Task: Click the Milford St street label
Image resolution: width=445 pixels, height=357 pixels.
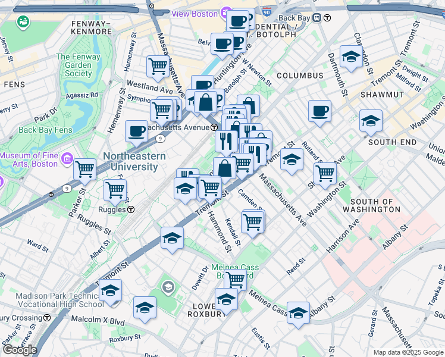Action: (408, 83)
